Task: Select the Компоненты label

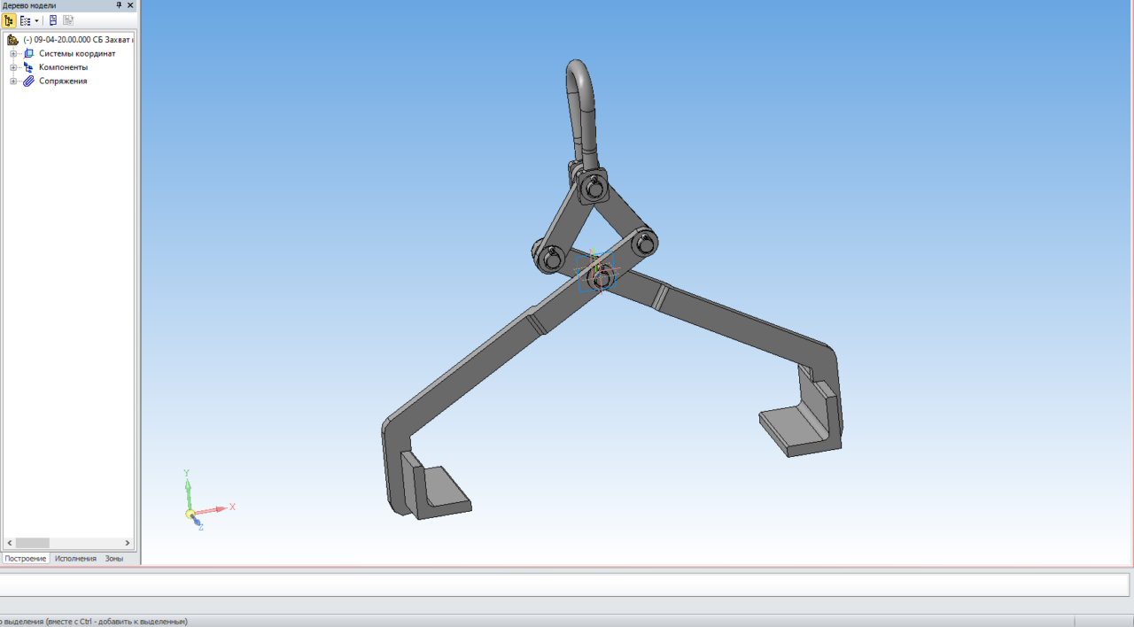Action: tap(63, 67)
